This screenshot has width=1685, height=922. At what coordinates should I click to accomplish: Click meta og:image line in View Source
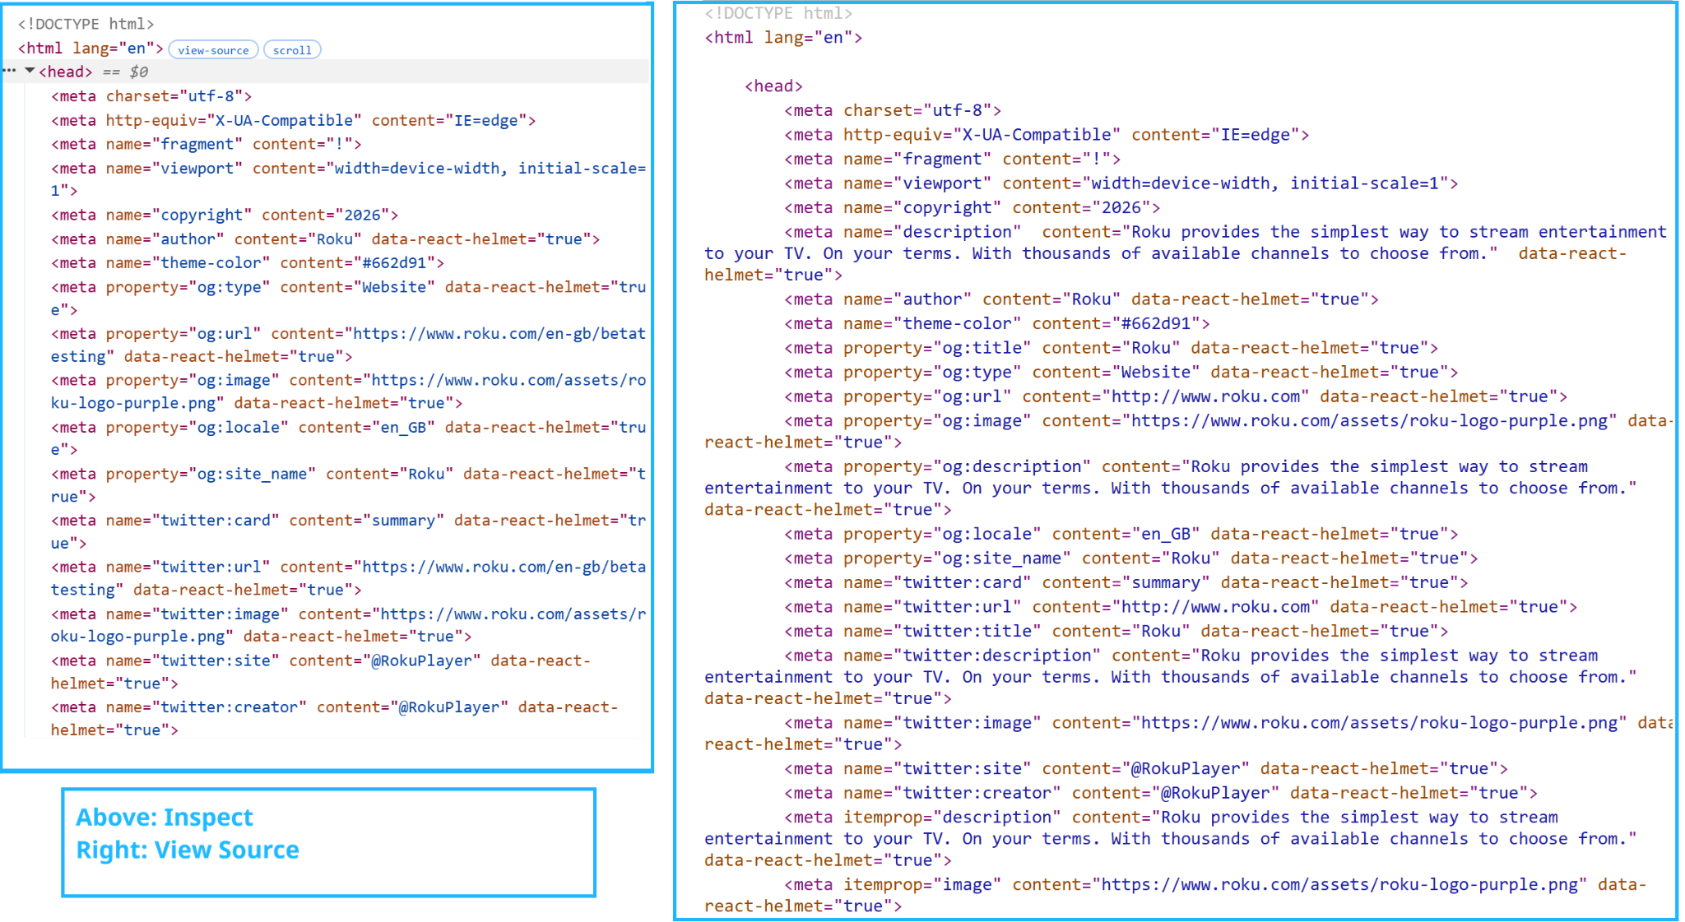(x=1189, y=432)
